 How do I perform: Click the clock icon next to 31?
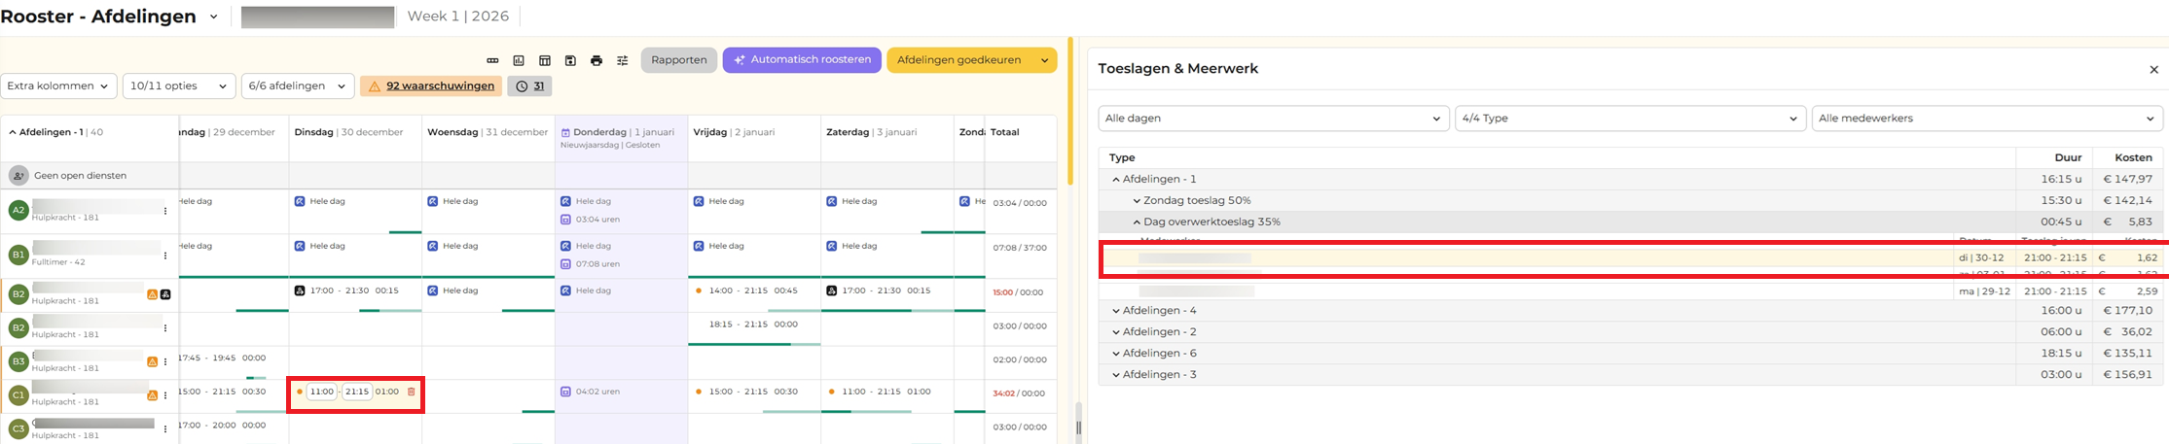[x=522, y=86]
